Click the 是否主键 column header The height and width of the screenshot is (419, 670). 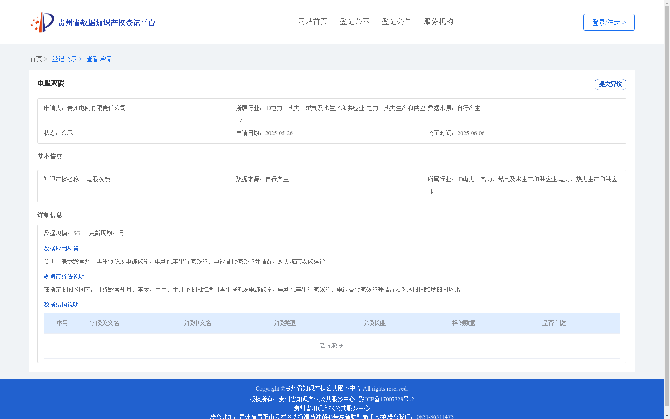coord(554,323)
